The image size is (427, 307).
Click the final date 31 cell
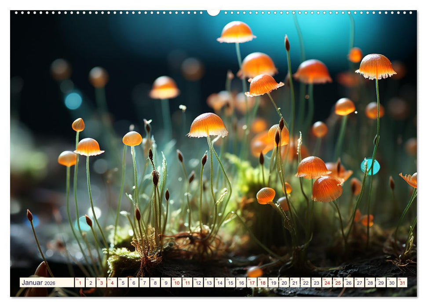(402, 284)
